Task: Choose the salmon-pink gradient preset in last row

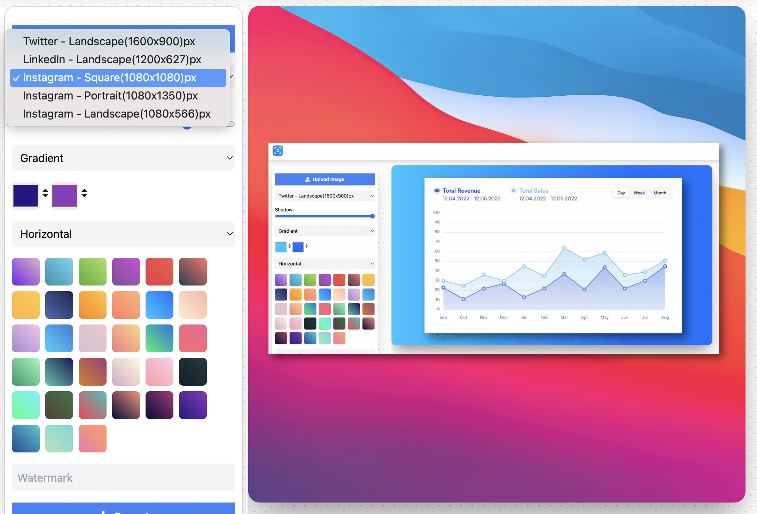Action: click(93, 439)
